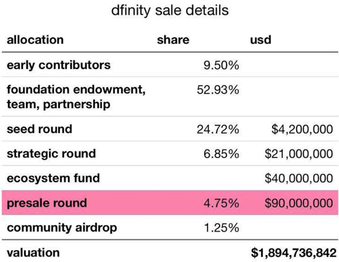Click the 'dfinity sale details' title
The height and width of the screenshot is (262, 339).
(x=169, y=10)
